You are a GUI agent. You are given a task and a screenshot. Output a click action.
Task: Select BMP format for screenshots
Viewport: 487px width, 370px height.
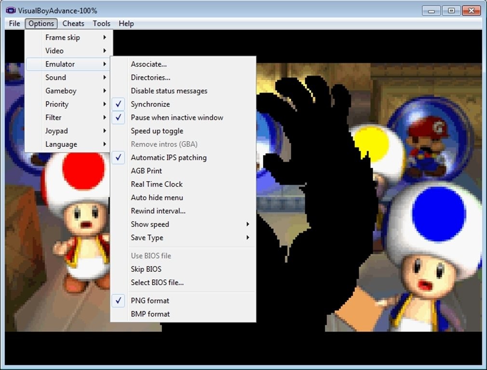[183, 314]
